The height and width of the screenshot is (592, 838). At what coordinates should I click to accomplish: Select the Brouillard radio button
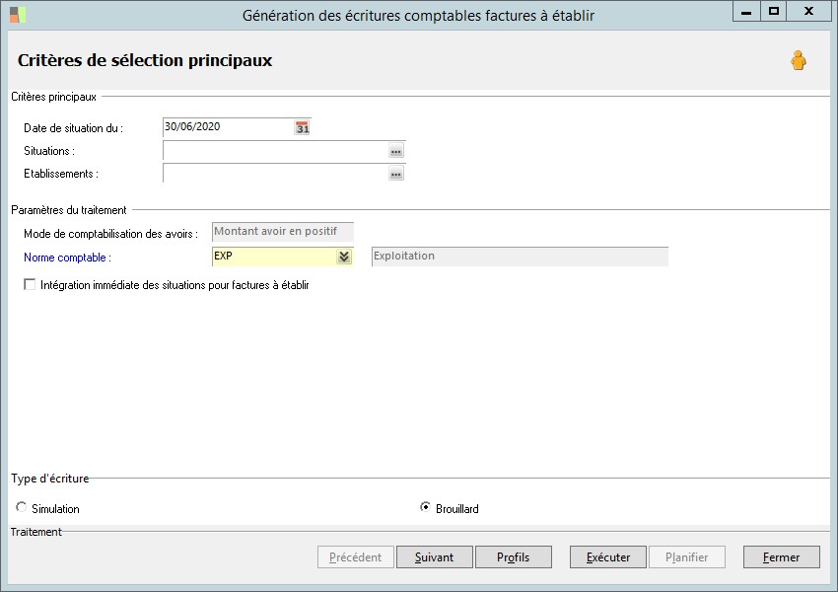[425, 507]
